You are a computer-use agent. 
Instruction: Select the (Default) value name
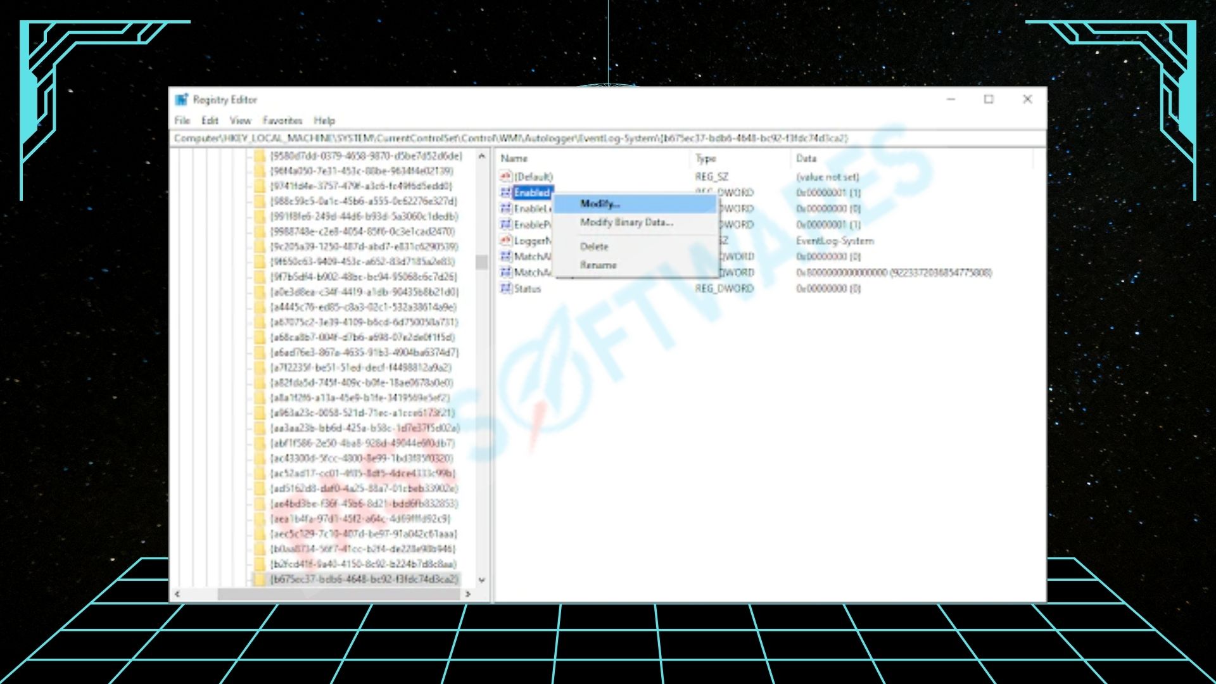pyautogui.click(x=533, y=176)
